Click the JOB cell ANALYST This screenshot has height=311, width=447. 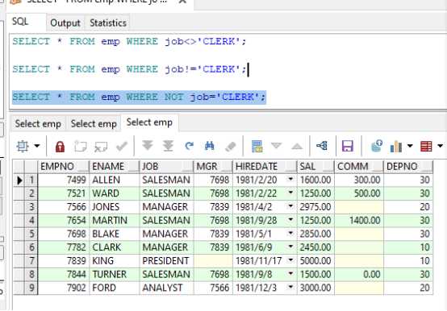click(167, 288)
